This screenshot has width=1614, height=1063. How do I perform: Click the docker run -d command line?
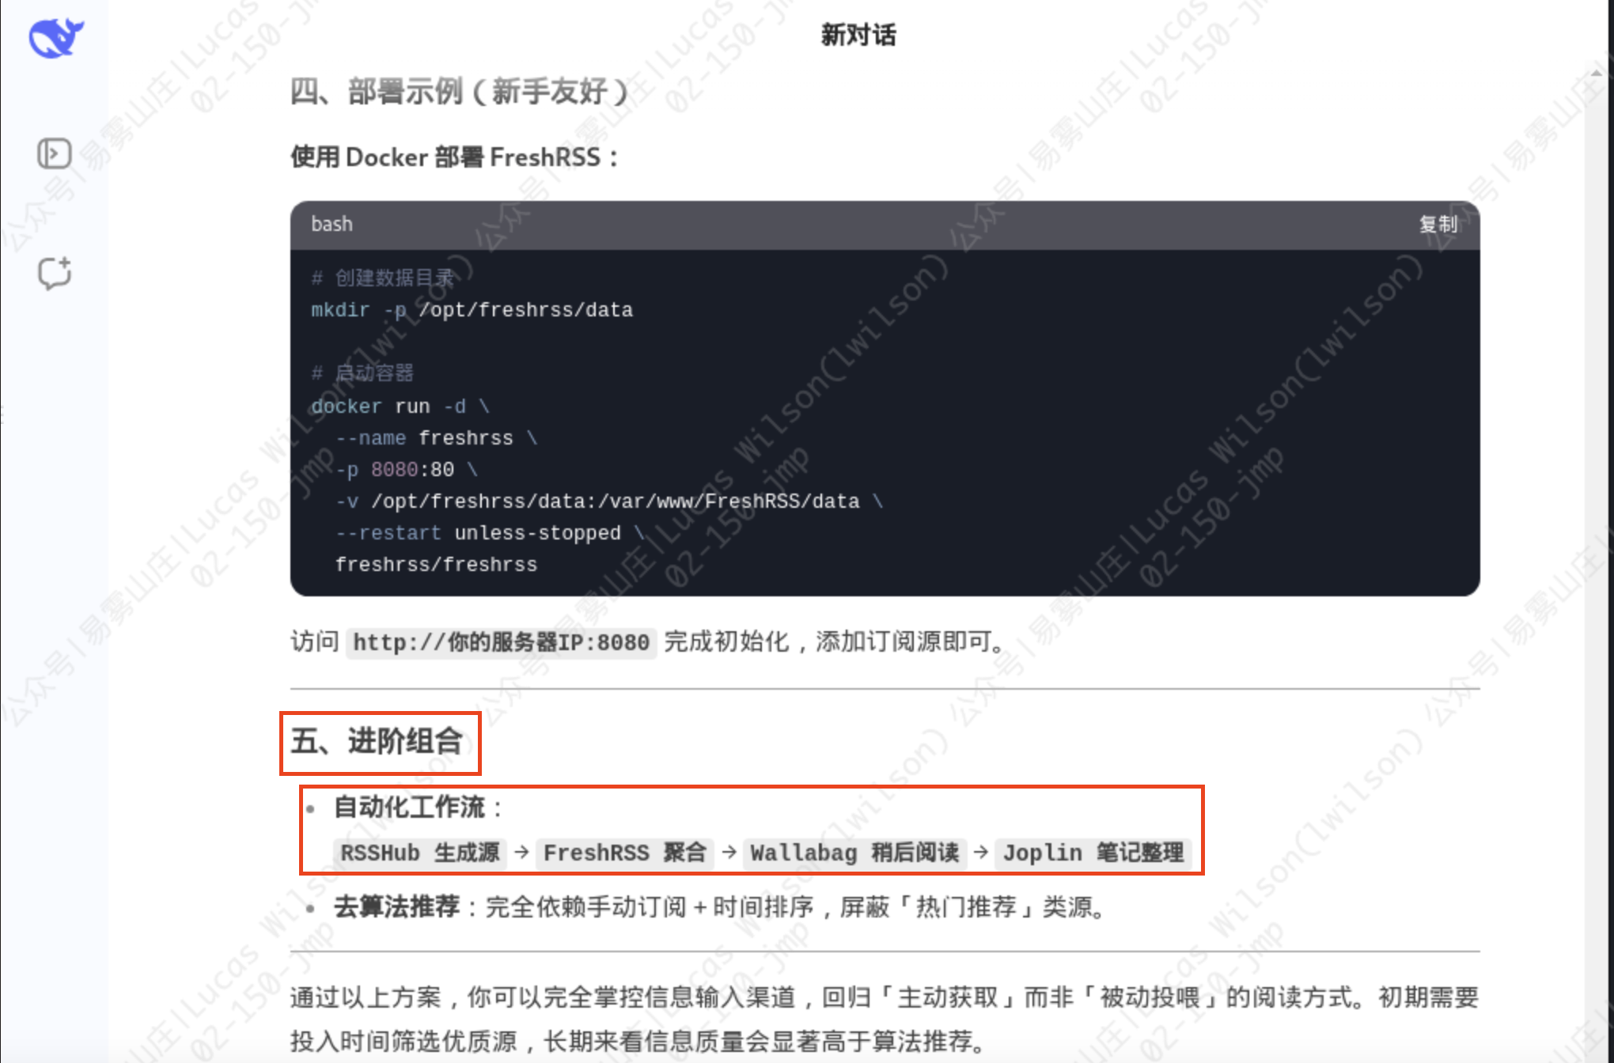pos(400,407)
